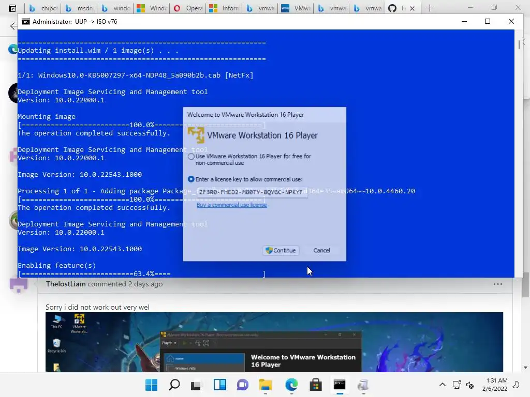Click the muted volume tray icon

pos(470,385)
